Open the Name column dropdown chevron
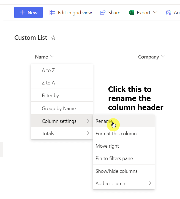The height and width of the screenshot is (199, 180). [x=52, y=57]
